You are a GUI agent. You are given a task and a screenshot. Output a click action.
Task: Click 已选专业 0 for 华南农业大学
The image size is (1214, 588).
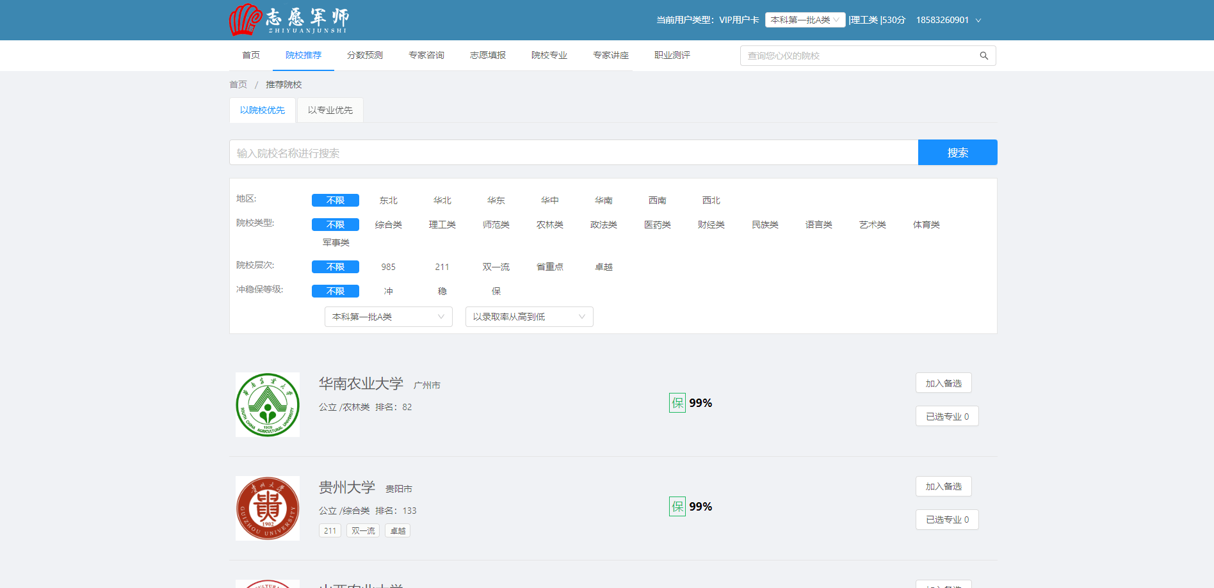(x=947, y=416)
